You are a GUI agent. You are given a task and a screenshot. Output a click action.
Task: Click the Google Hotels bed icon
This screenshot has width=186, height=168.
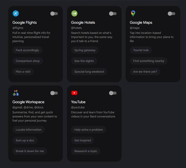click(x=74, y=13)
